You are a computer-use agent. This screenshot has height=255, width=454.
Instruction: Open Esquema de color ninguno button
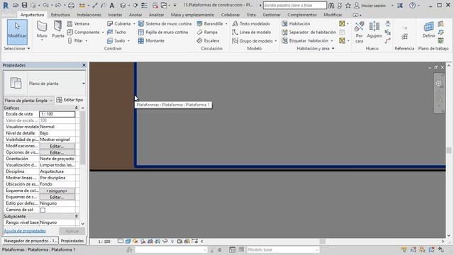pyautogui.click(x=57, y=191)
